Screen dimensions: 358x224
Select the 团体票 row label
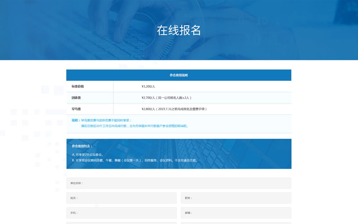pos(76,98)
